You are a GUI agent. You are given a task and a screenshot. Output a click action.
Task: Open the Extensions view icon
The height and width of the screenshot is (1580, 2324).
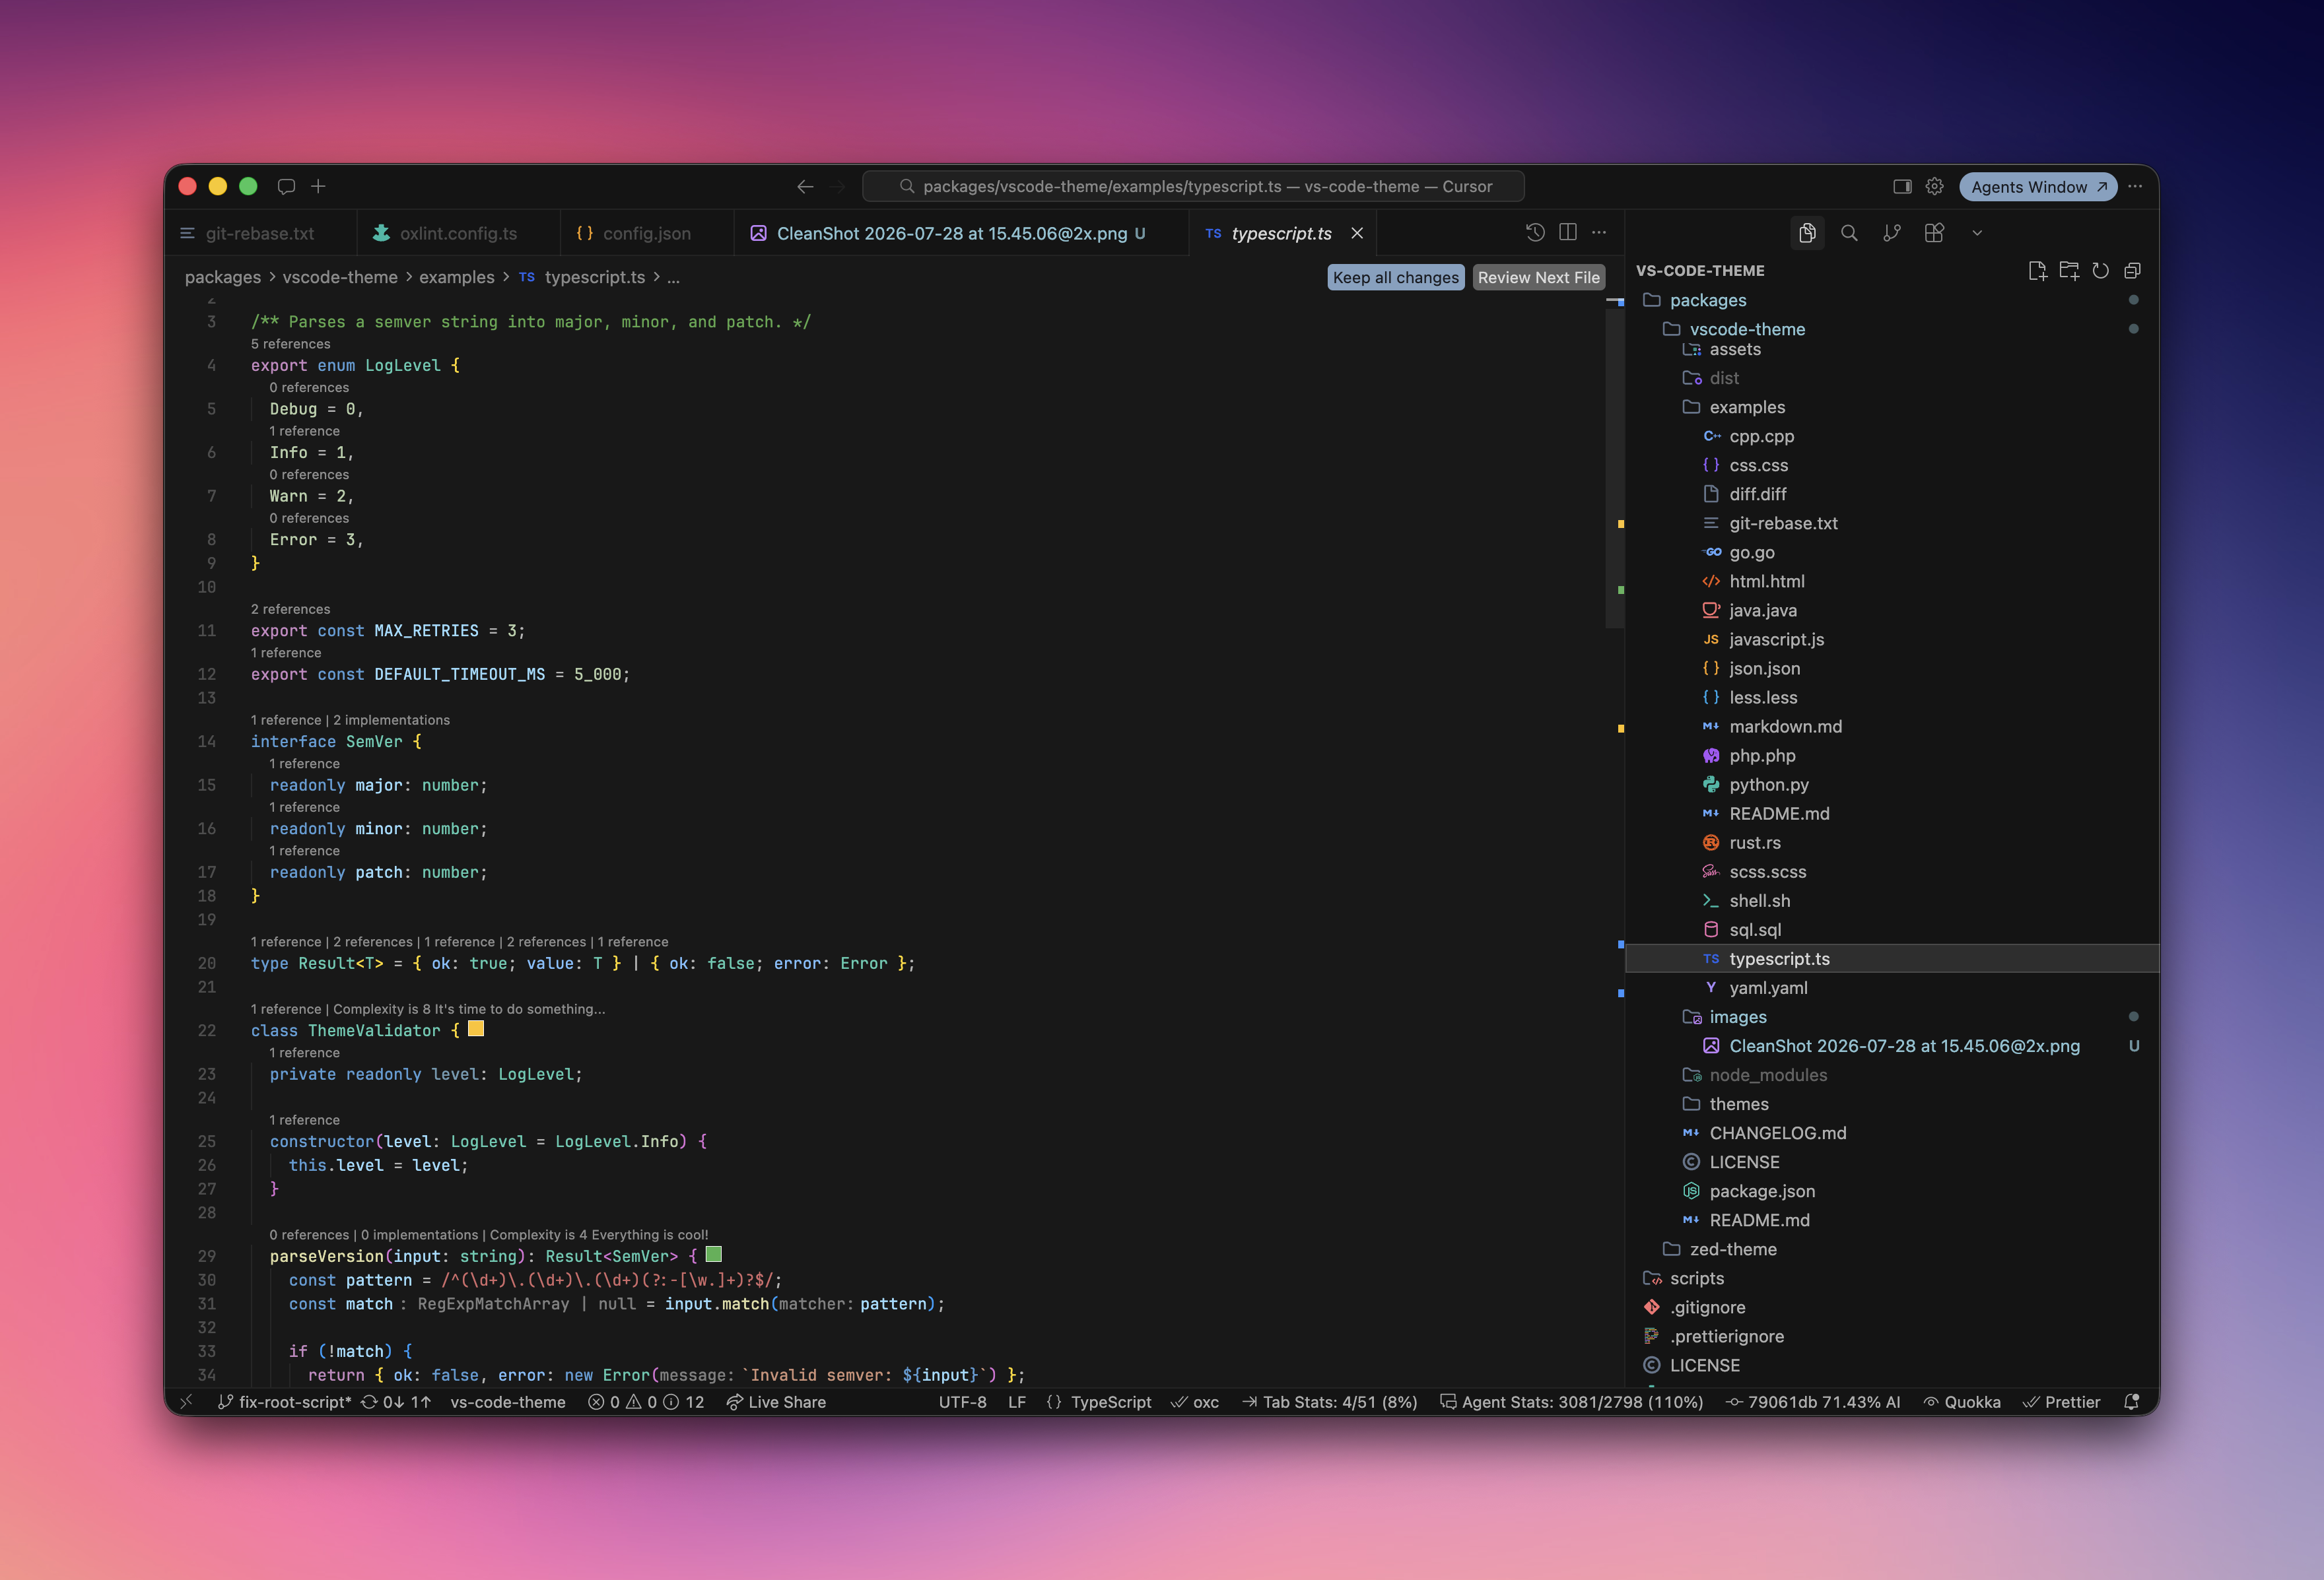[x=1934, y=233]
